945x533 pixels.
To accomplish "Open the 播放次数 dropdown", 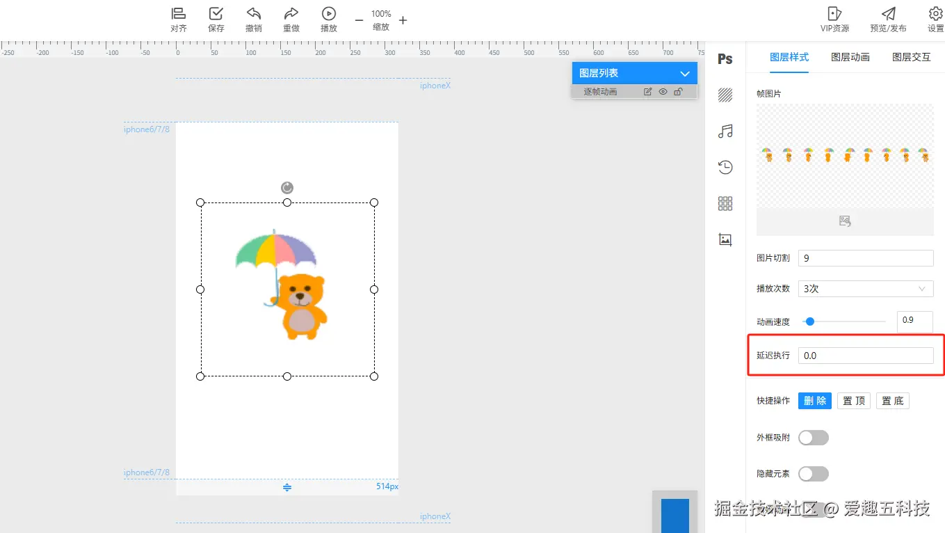I will (866, 289).
